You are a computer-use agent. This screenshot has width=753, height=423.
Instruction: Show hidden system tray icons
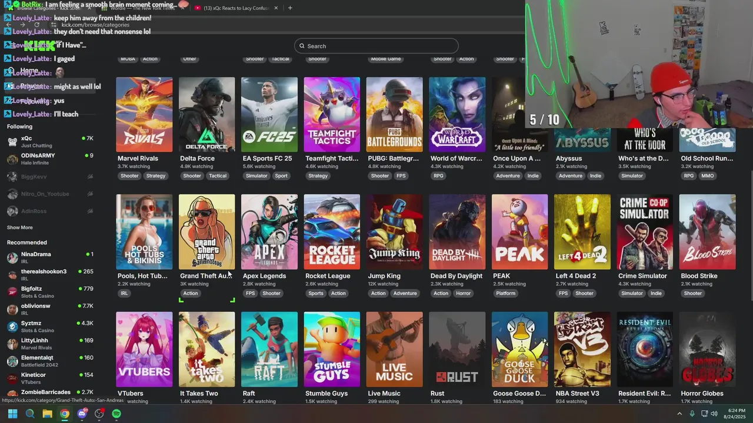[679, 414]
